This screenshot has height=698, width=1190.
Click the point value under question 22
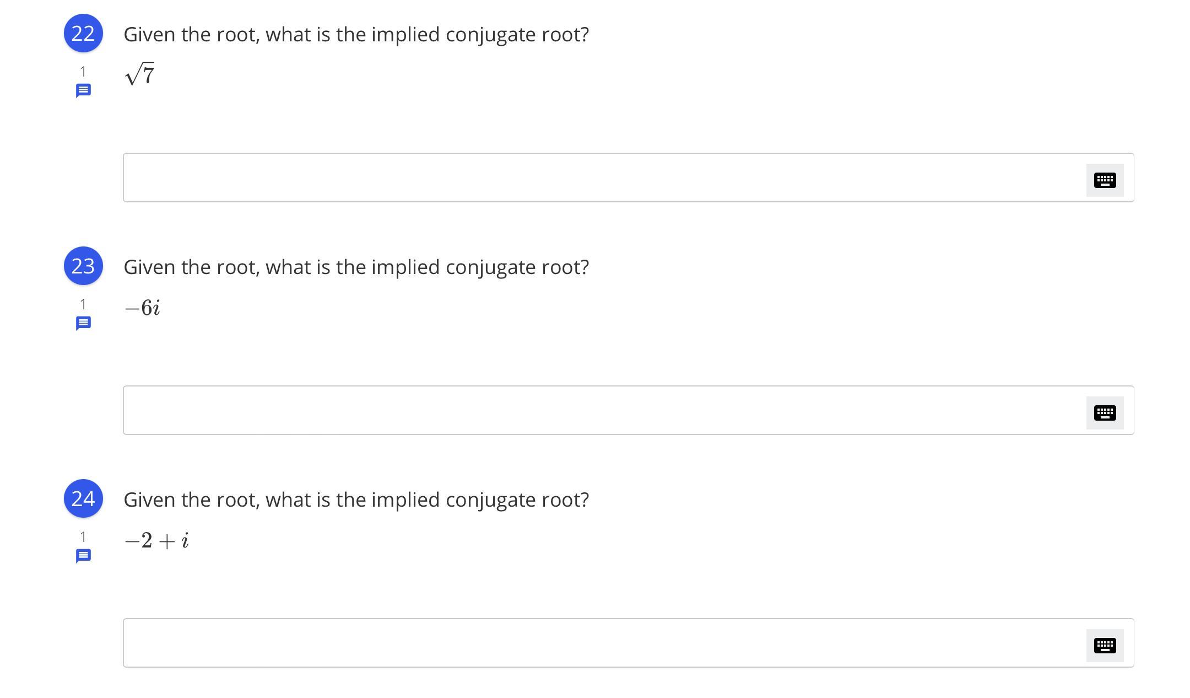[83, 71]
